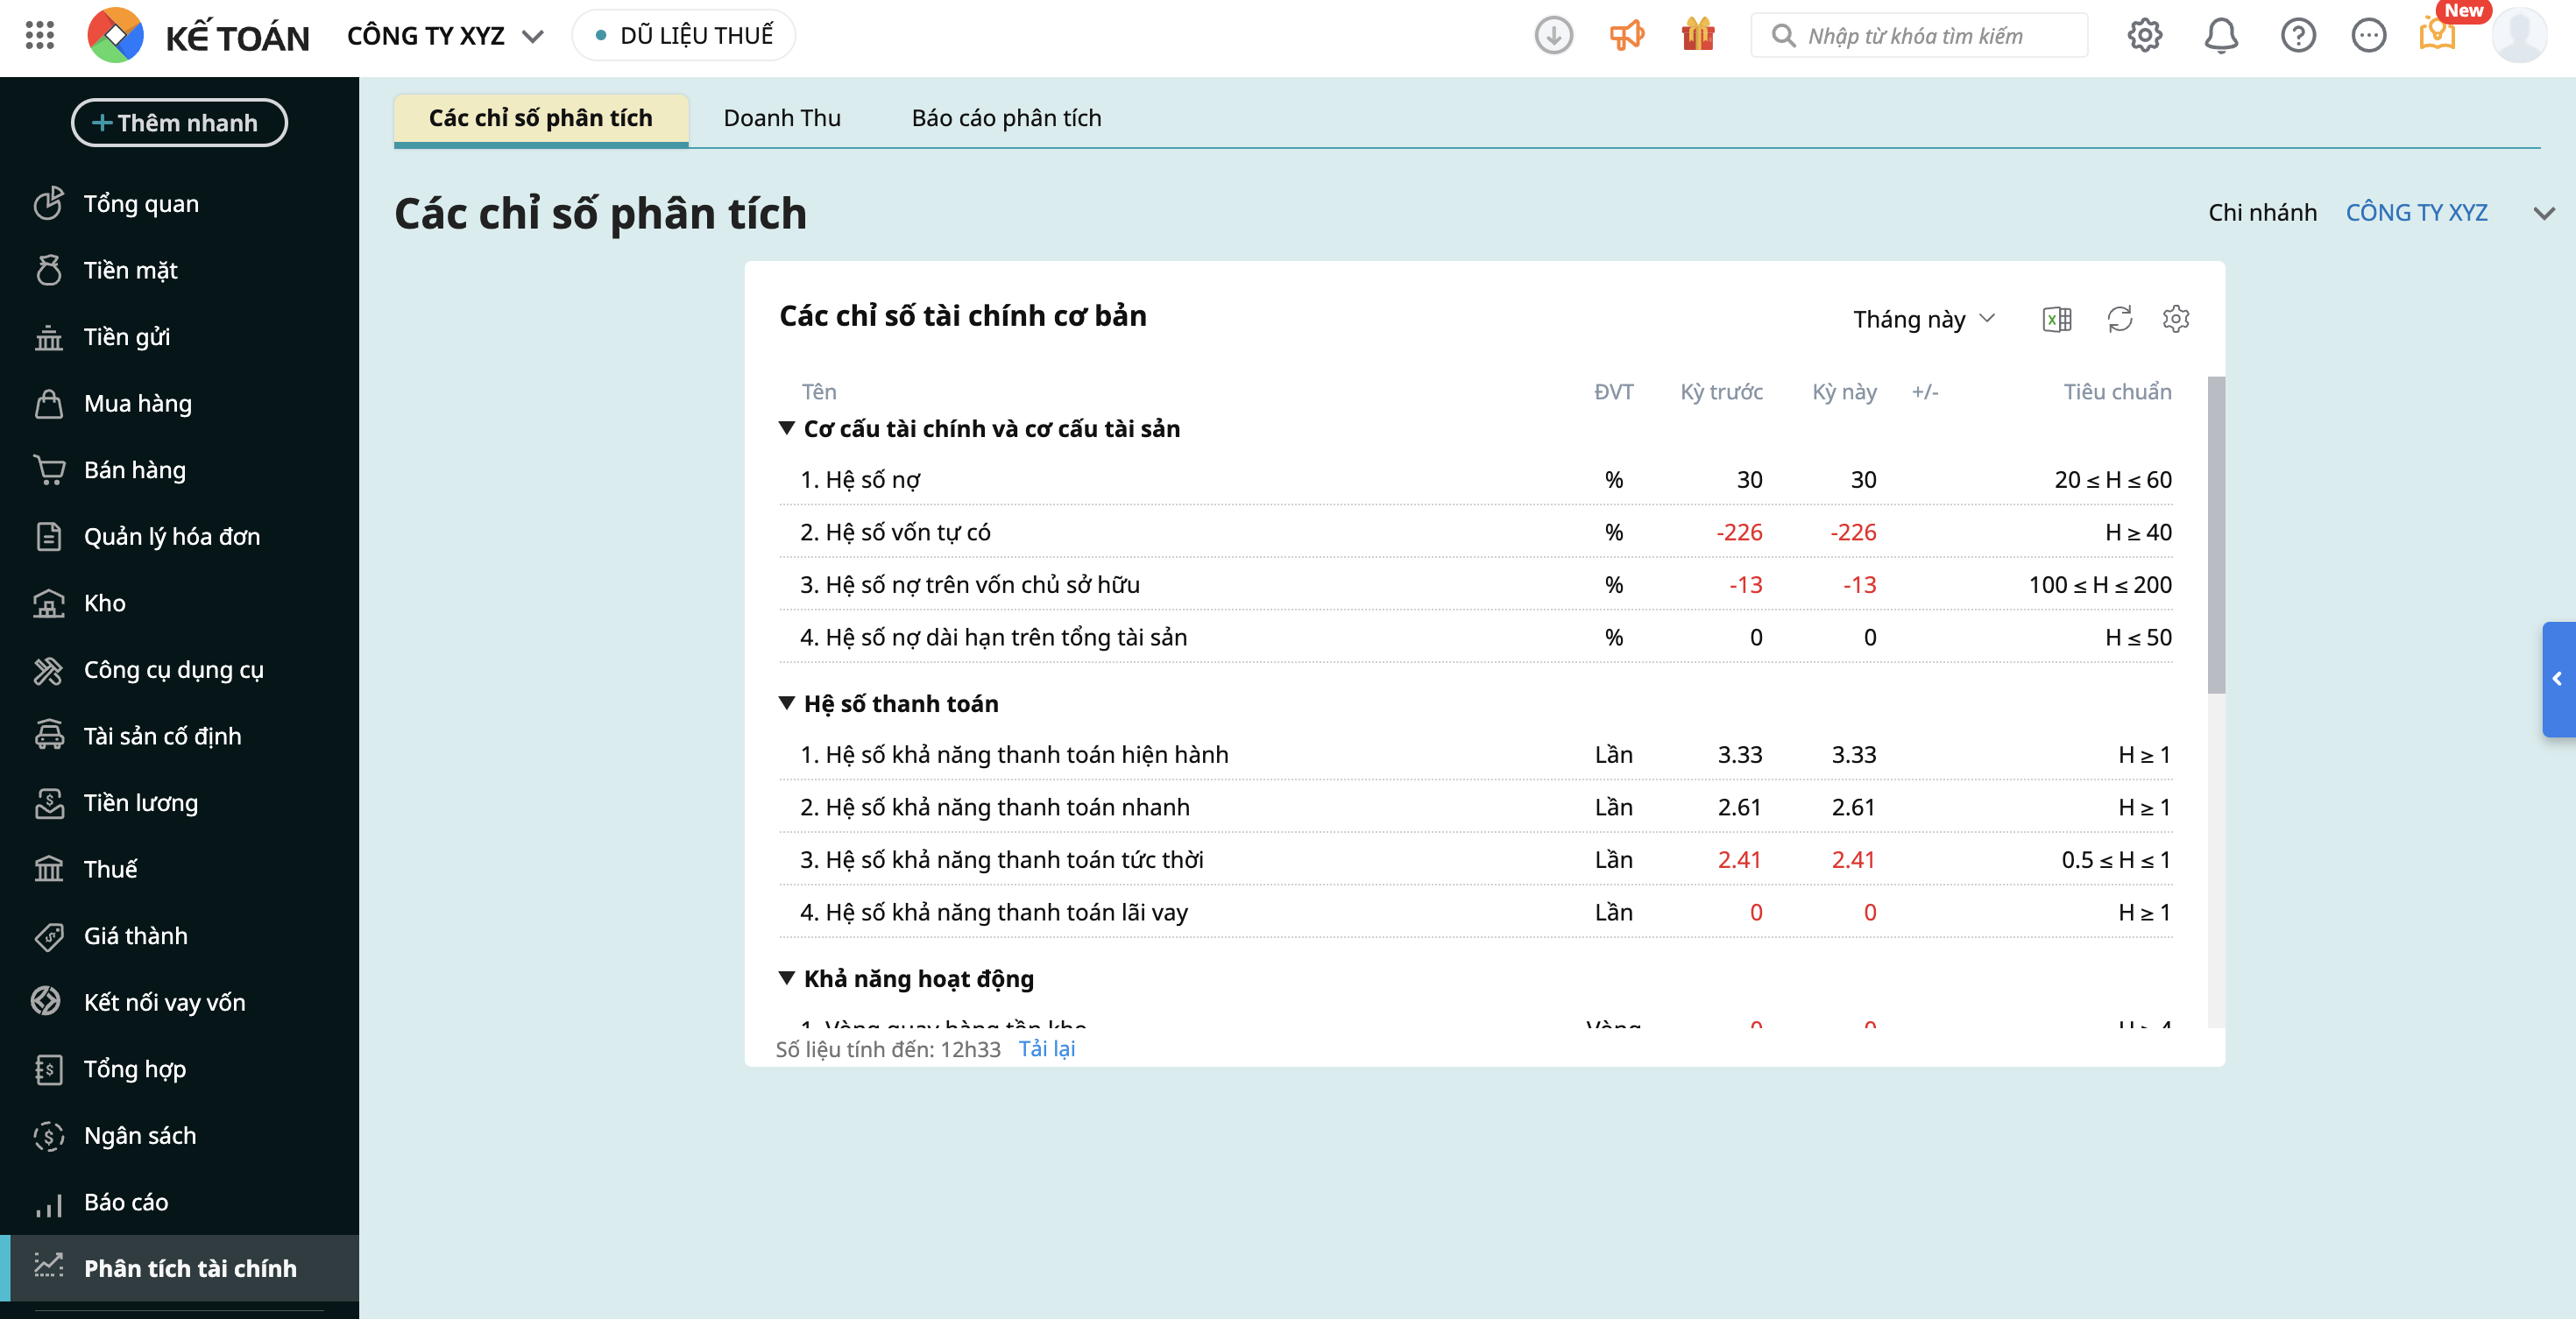
Task: Select row Hệ số khả năng thanh toán hiện hành
Action: [1476, 754]
